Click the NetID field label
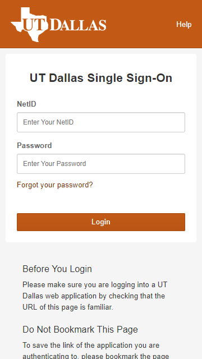This screenshot has width=202, height=359. (26, 104)
